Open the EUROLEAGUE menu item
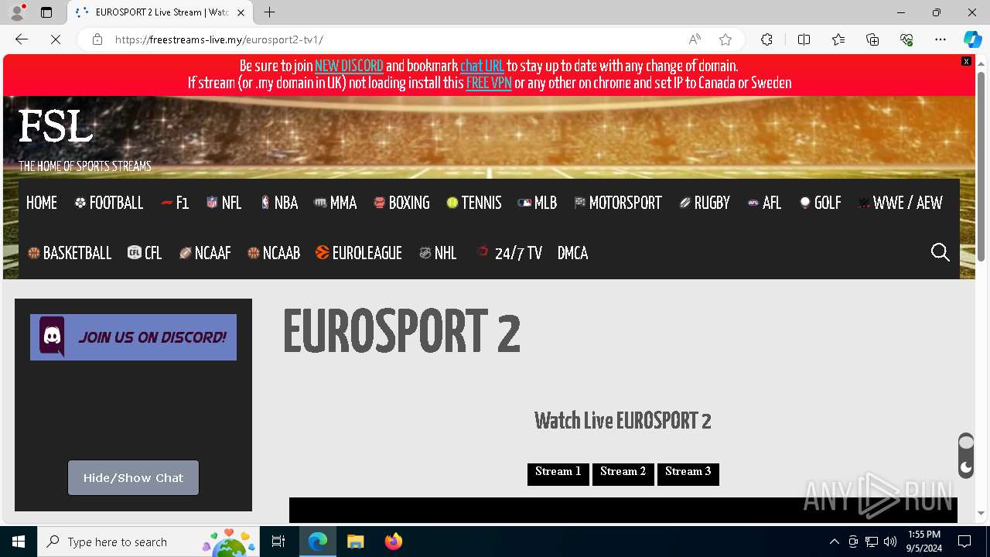 point(359,253)
